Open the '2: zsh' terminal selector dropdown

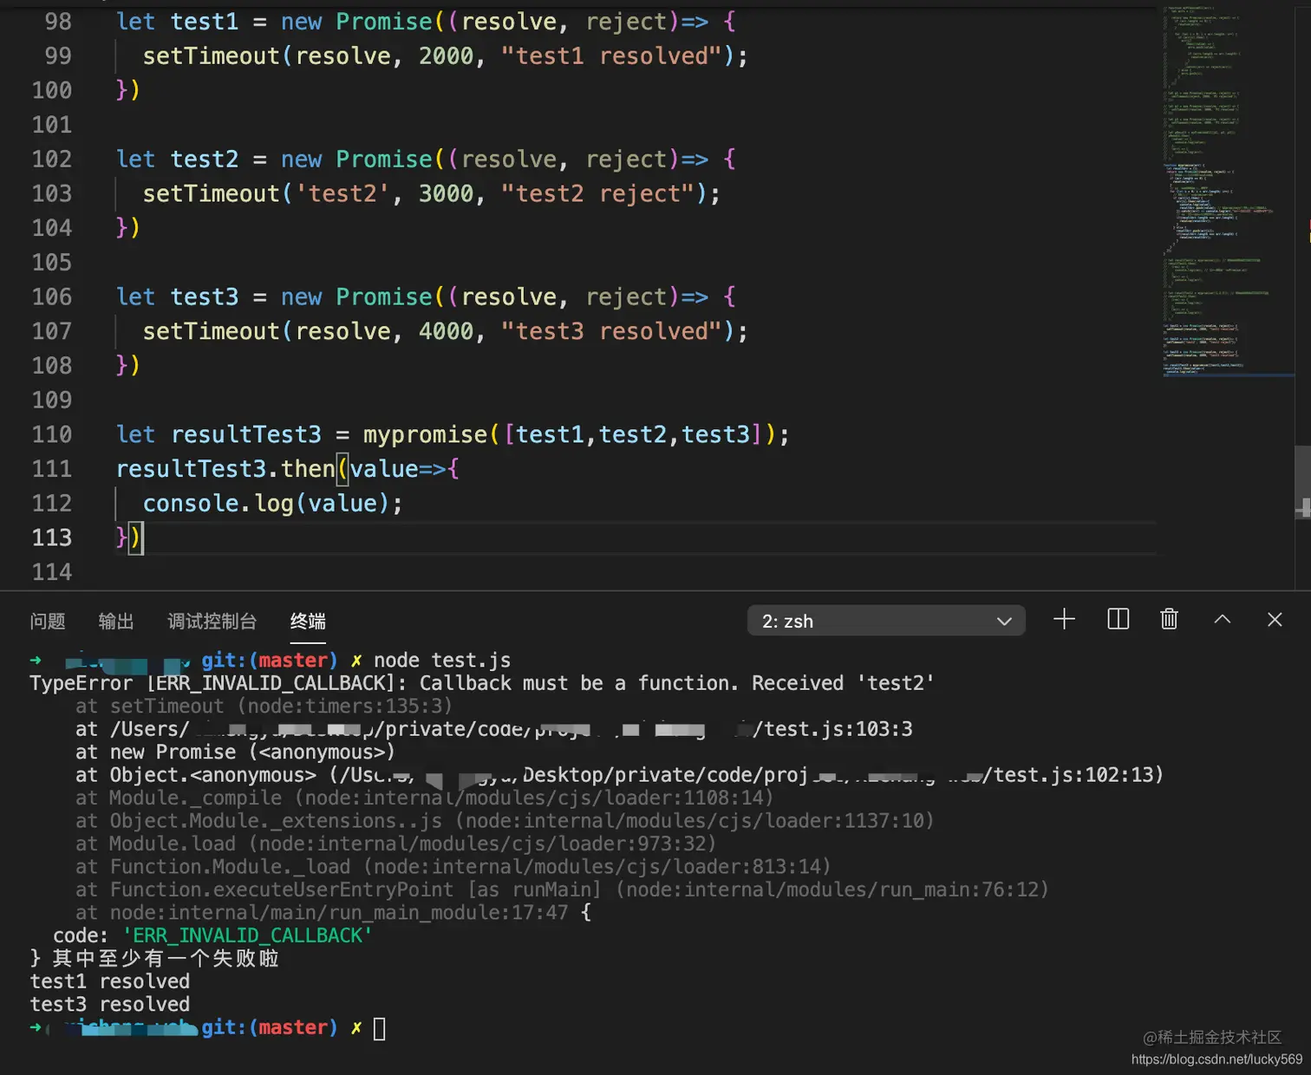[x=886, y=621]
